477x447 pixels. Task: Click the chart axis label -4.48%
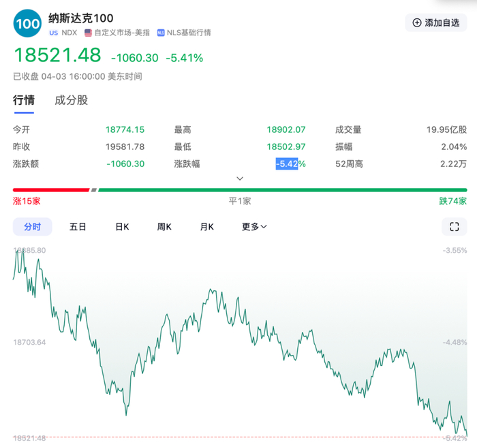(x=455, y=342)
